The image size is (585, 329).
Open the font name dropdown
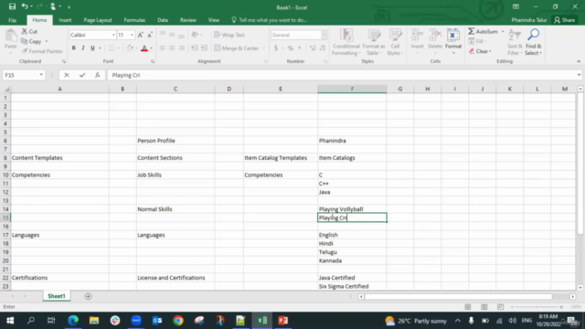coord(113,35)
